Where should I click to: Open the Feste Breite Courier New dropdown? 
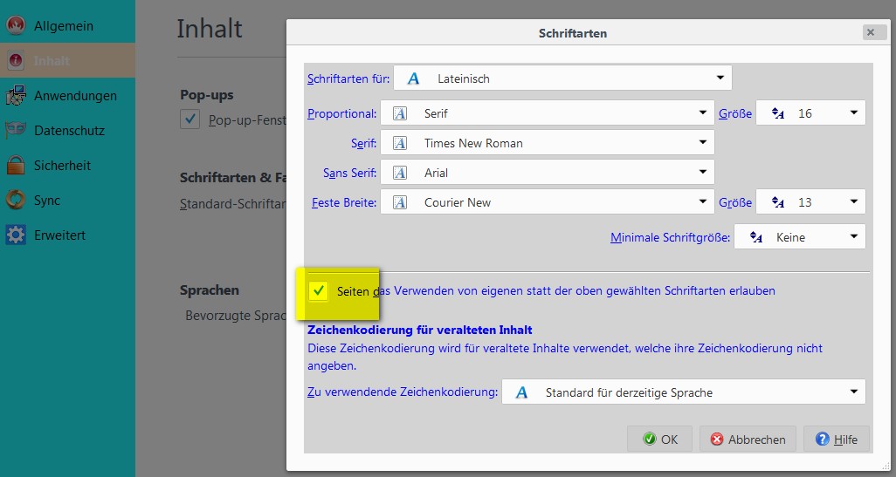point(548,202)
